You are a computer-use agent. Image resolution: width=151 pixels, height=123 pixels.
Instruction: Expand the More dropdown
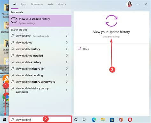(x=62, y=4)
